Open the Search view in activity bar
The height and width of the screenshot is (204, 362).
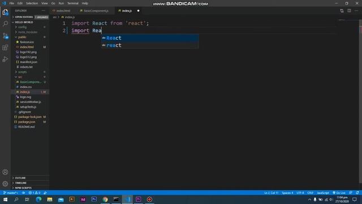click(x=5, y=24)
